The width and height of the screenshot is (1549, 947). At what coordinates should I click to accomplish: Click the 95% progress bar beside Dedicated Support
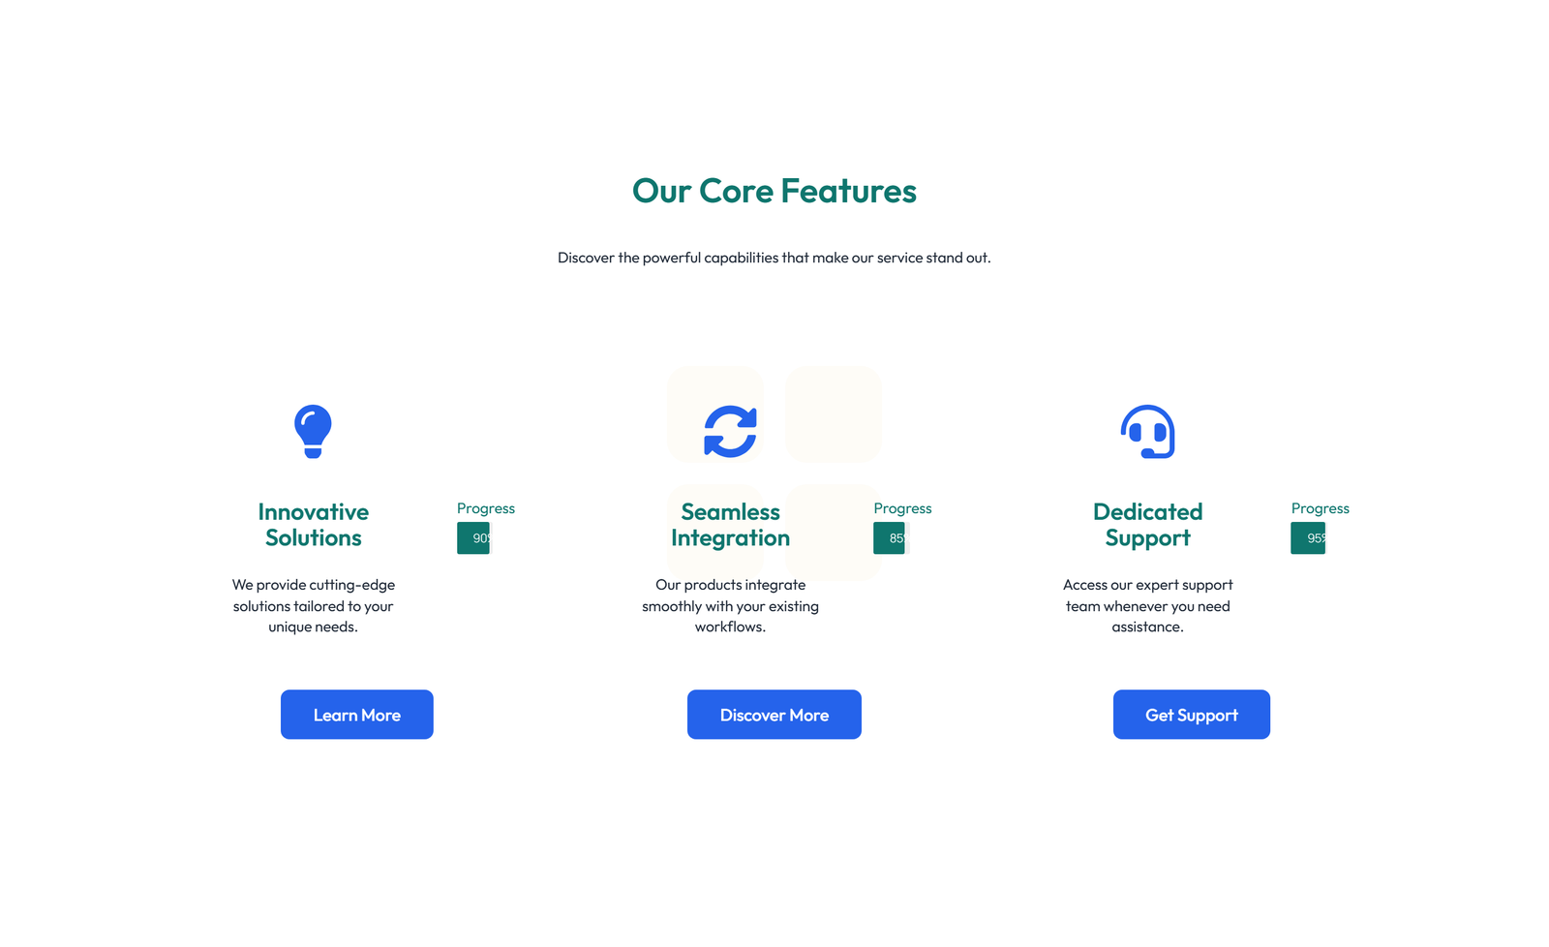click(x=1308, y=537)
